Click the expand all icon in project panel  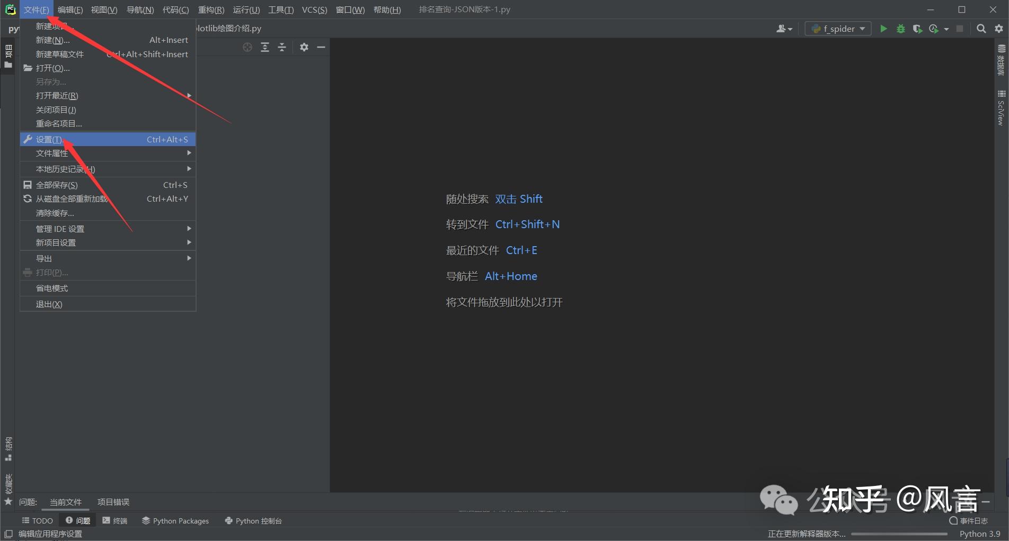[265, 47]
